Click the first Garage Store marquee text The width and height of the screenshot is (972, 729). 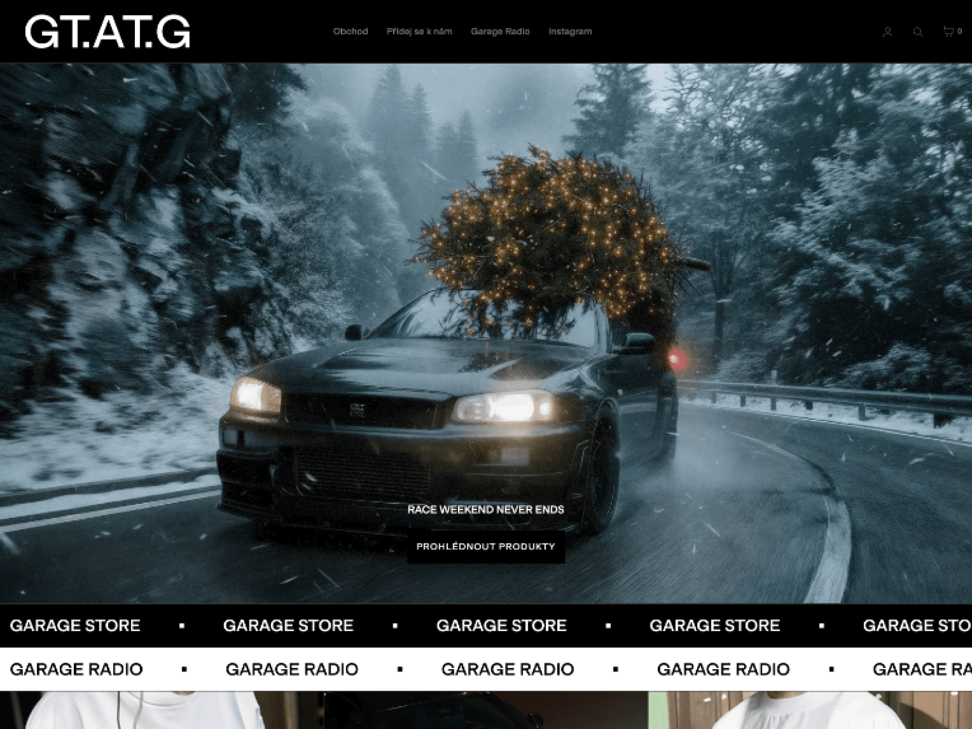click(75, 626)
